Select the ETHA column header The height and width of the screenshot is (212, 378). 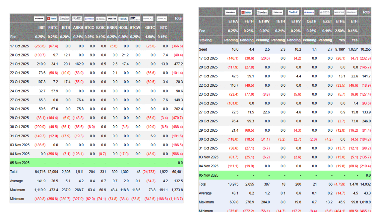coord(231,21)
